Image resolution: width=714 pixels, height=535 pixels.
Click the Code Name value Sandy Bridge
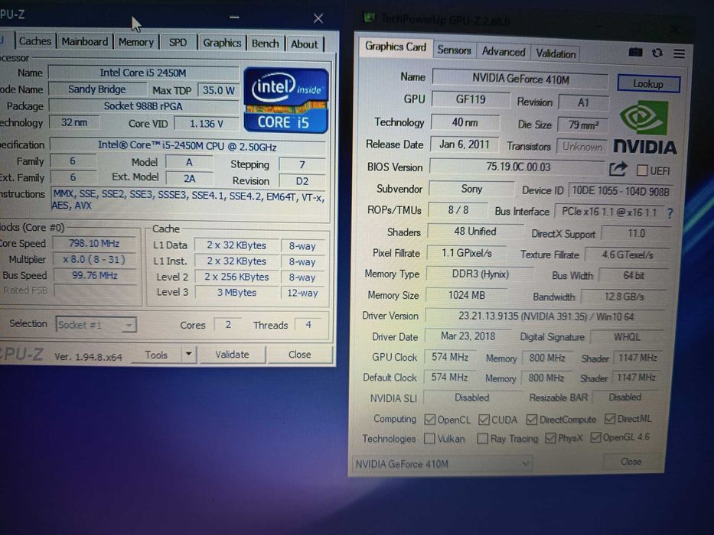(96, 89)
